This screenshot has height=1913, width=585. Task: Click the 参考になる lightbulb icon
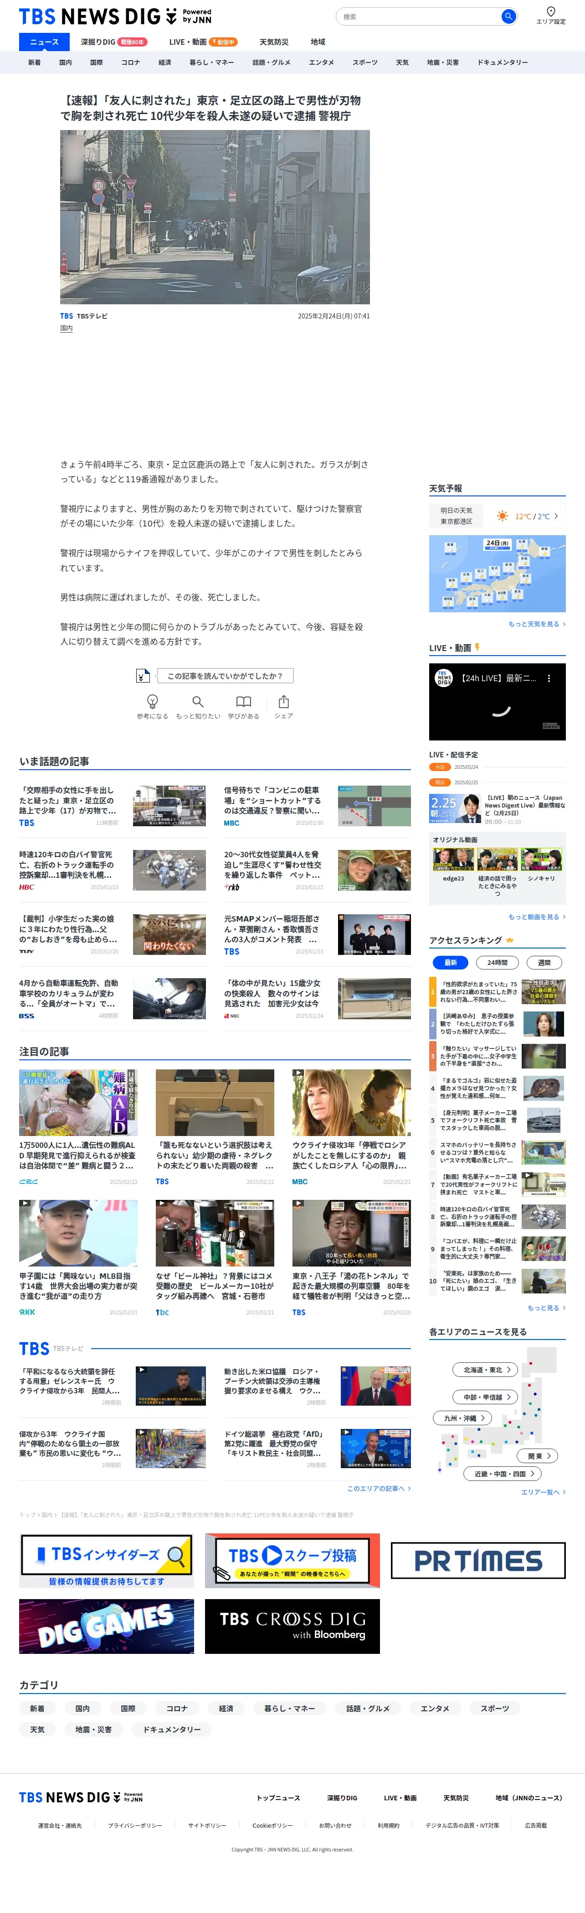152,701
